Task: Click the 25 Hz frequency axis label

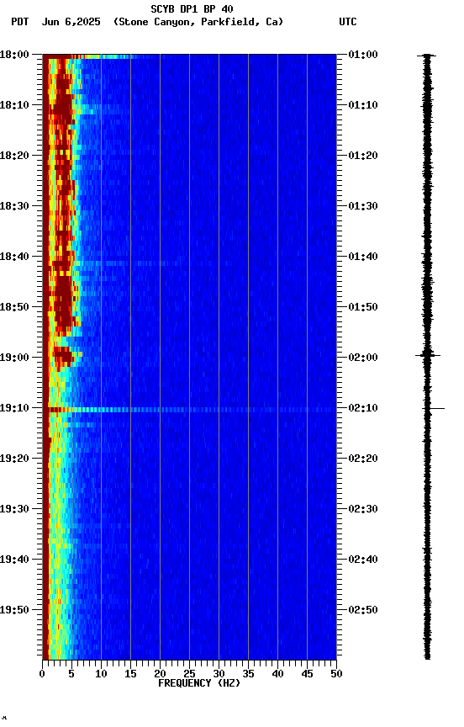Action: click(x=189, y=674)
